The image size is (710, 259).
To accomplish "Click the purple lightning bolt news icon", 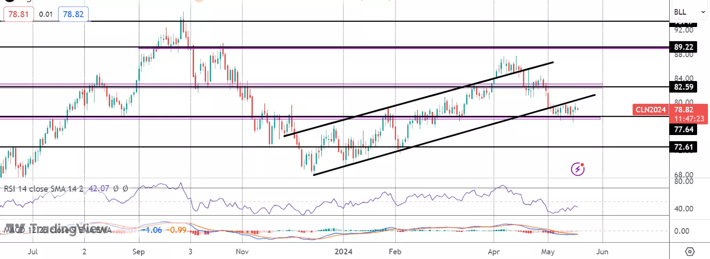I will [x=577, y=169].
